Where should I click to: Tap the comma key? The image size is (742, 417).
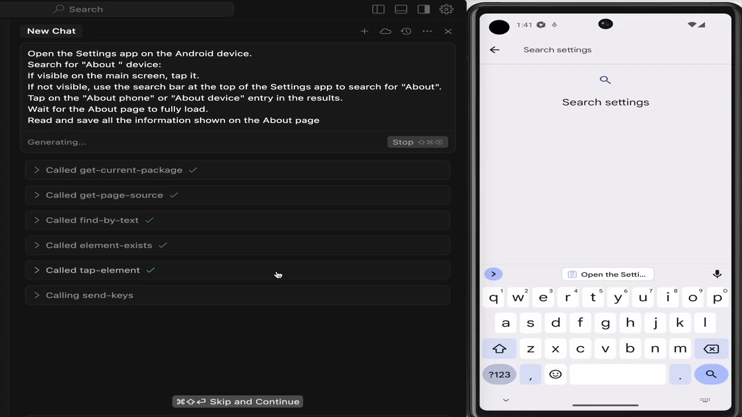point(530,374)
